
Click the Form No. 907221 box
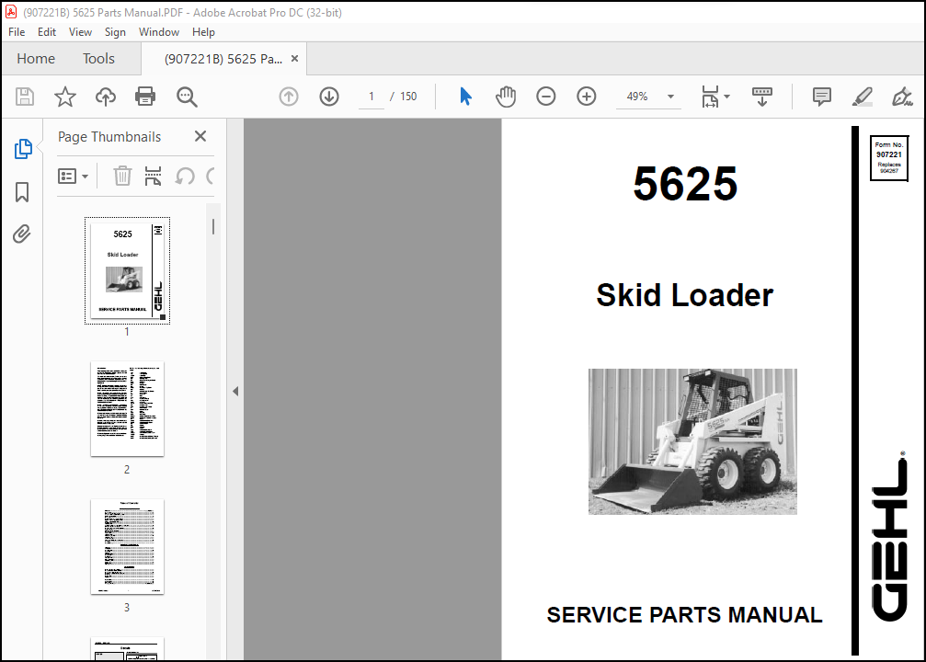(889, 158)
